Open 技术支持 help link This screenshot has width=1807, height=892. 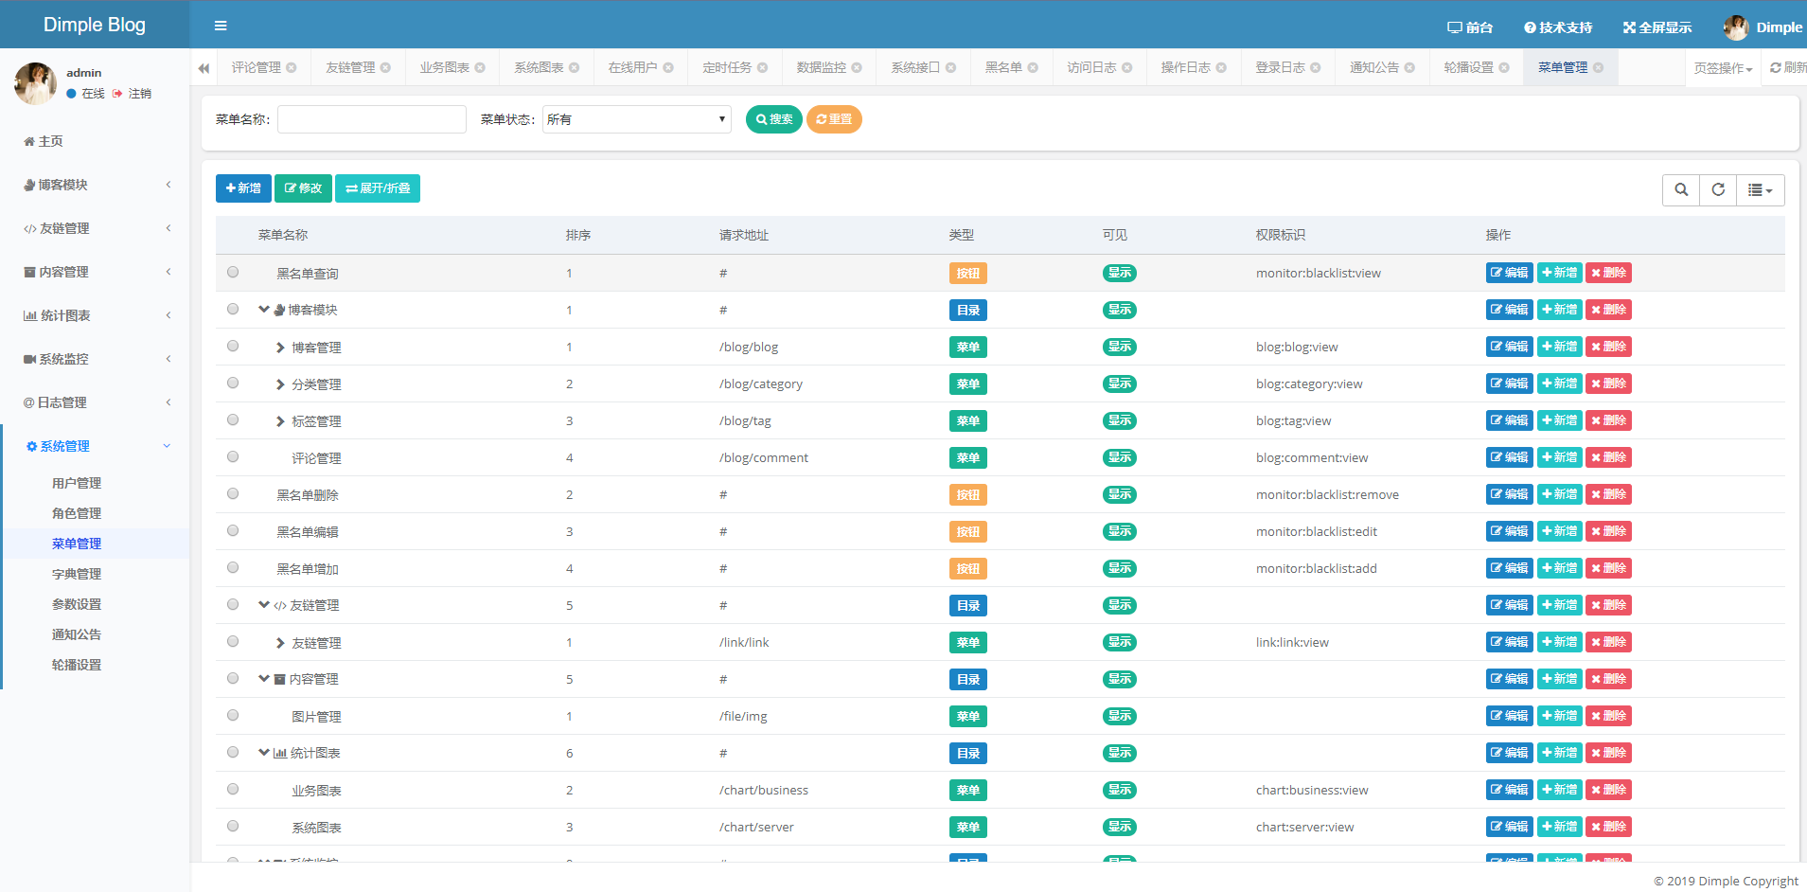point(1558,27)
